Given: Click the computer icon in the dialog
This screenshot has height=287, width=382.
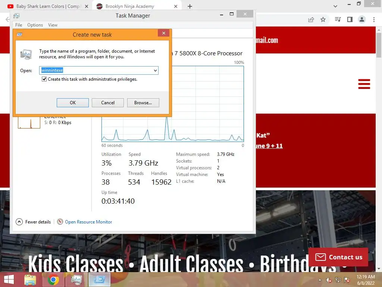Looking at the screenshot, I should 26,54.
